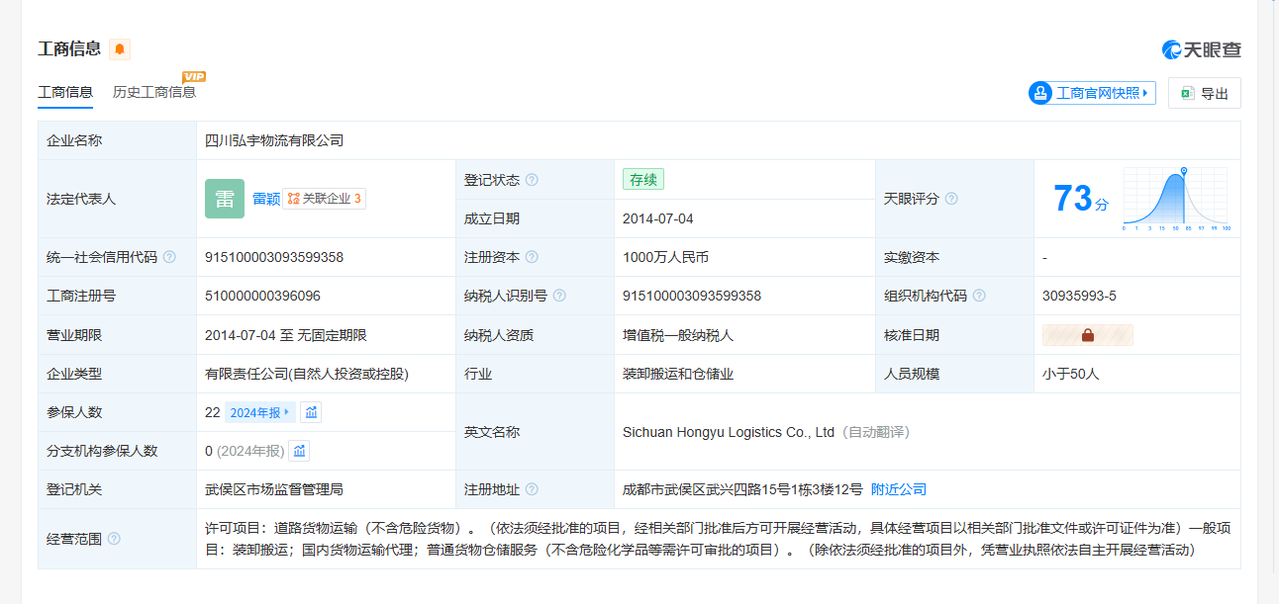Click help icon beside 组织机构代码
The image size is (1279, 604).
[x=979, y=296]
